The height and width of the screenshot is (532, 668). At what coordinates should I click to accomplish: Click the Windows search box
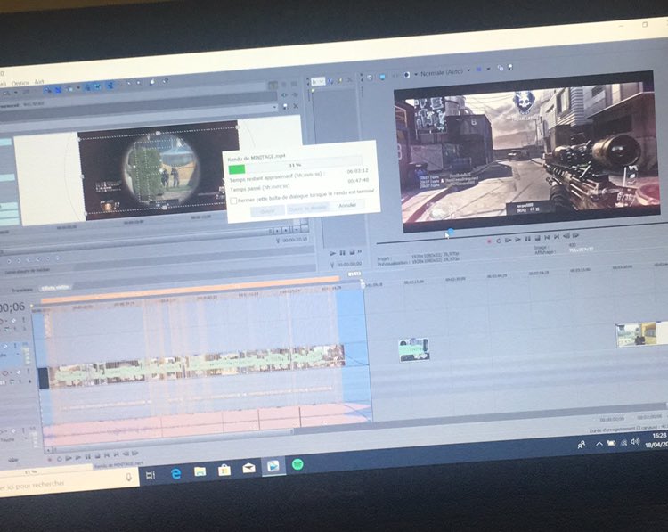[69, 482]
